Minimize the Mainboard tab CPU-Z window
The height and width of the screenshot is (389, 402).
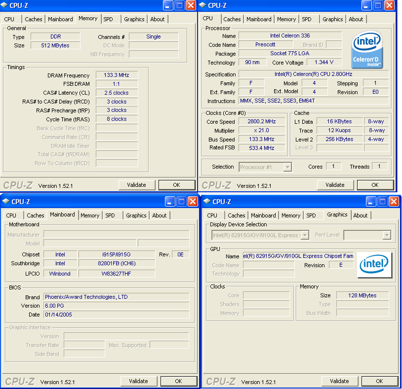(170, 202)
